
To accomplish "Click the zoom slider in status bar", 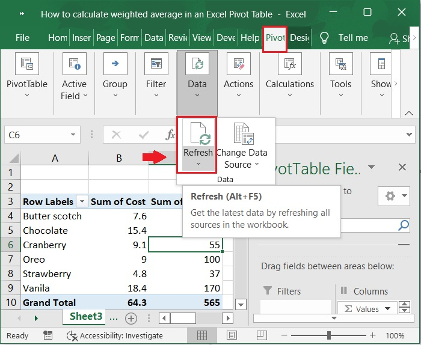I will click(x=329, y=335).
